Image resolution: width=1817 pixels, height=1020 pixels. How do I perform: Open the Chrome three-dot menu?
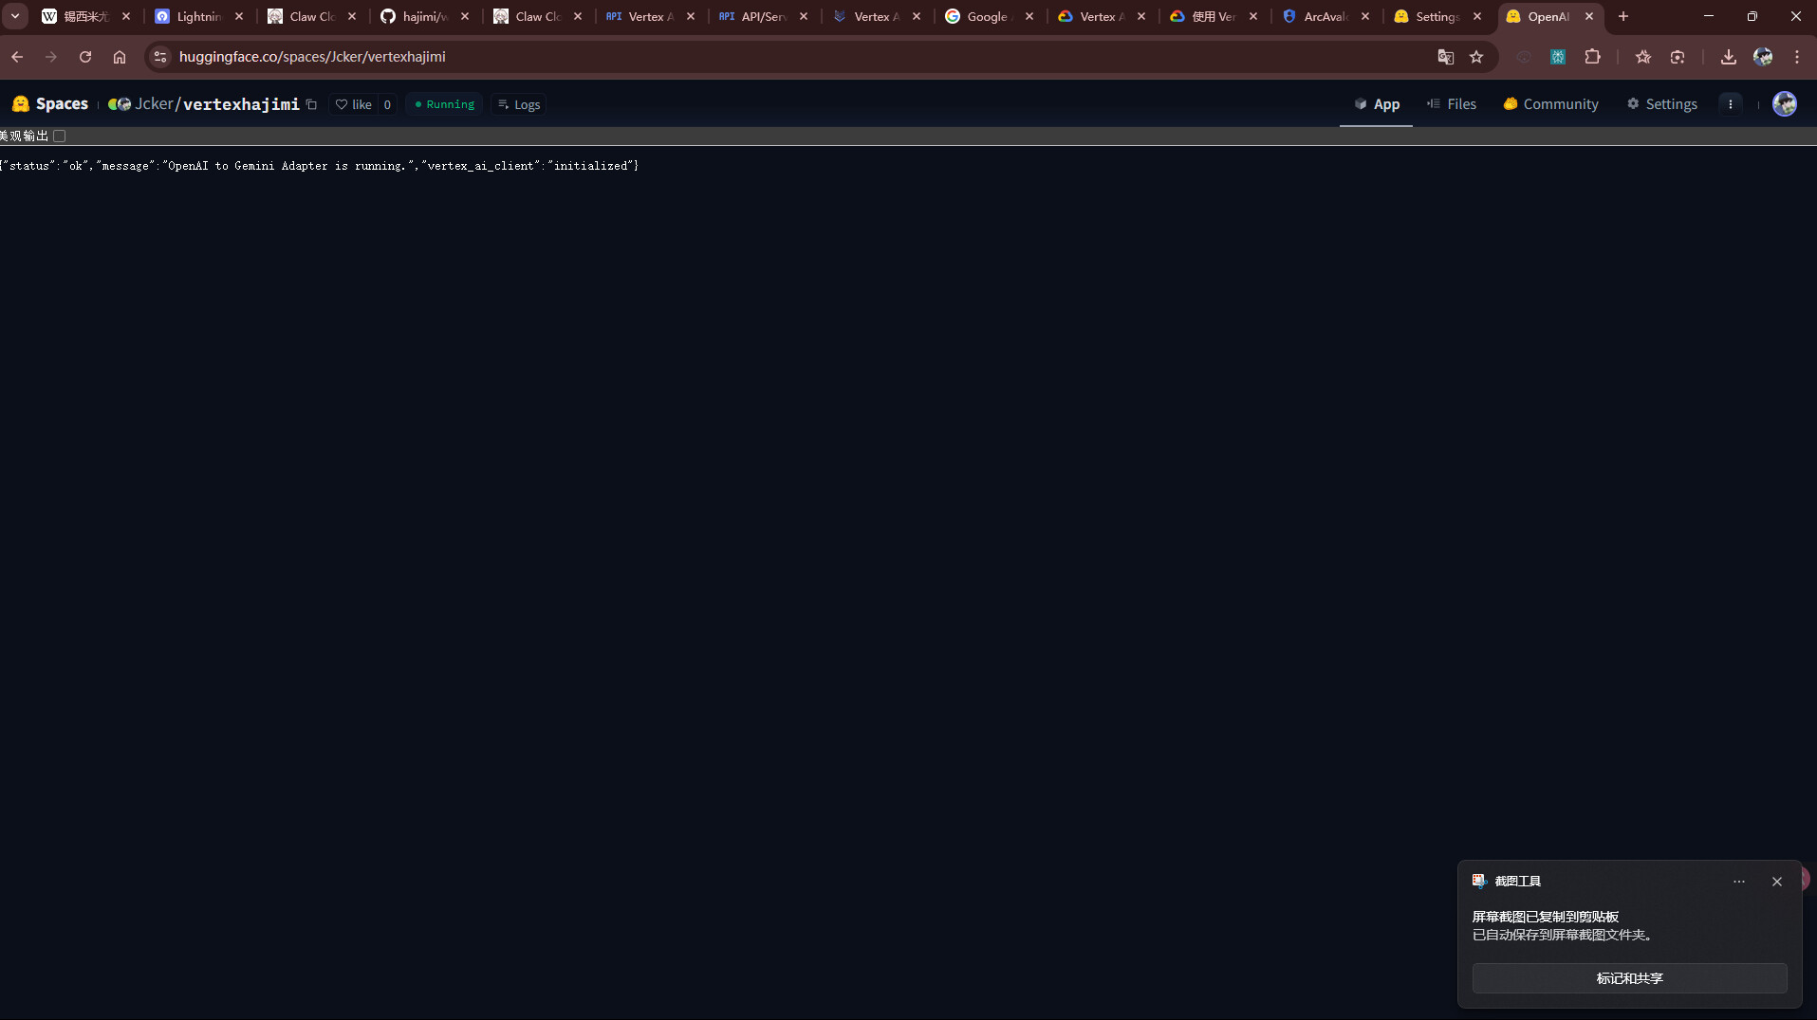point(1796,57)
